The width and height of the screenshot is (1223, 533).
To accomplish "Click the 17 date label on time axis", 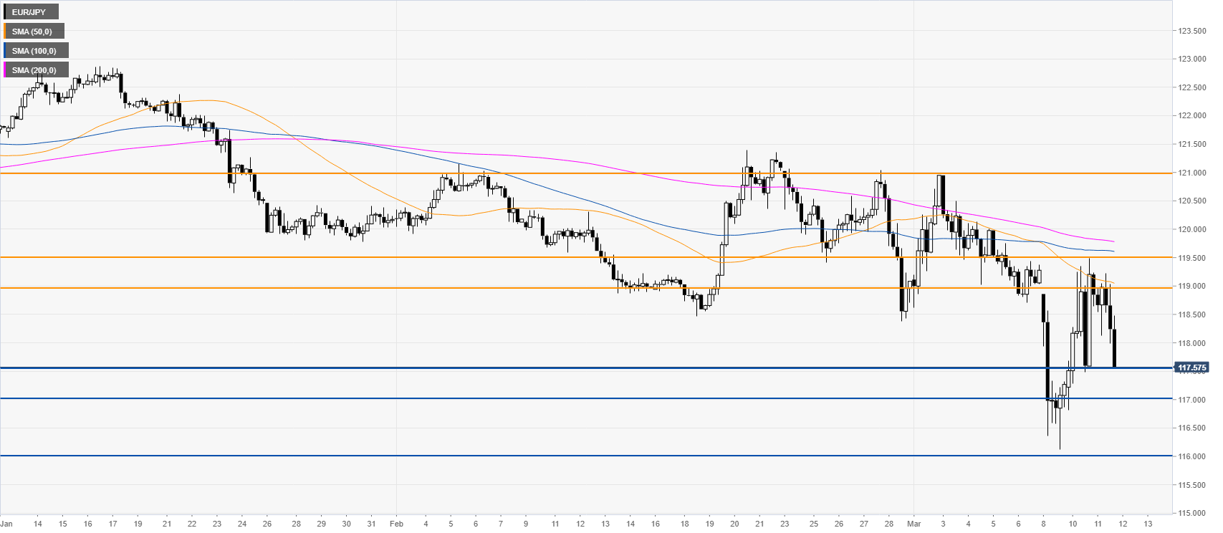I will (x=112, y=524).
